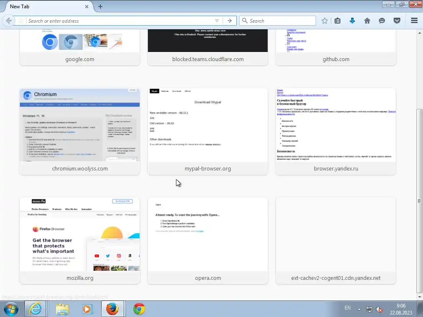Image resolution: width=423 pixels, height=317 pixels.
Task: Close the New Tab tab
Action: coord(87,7)
